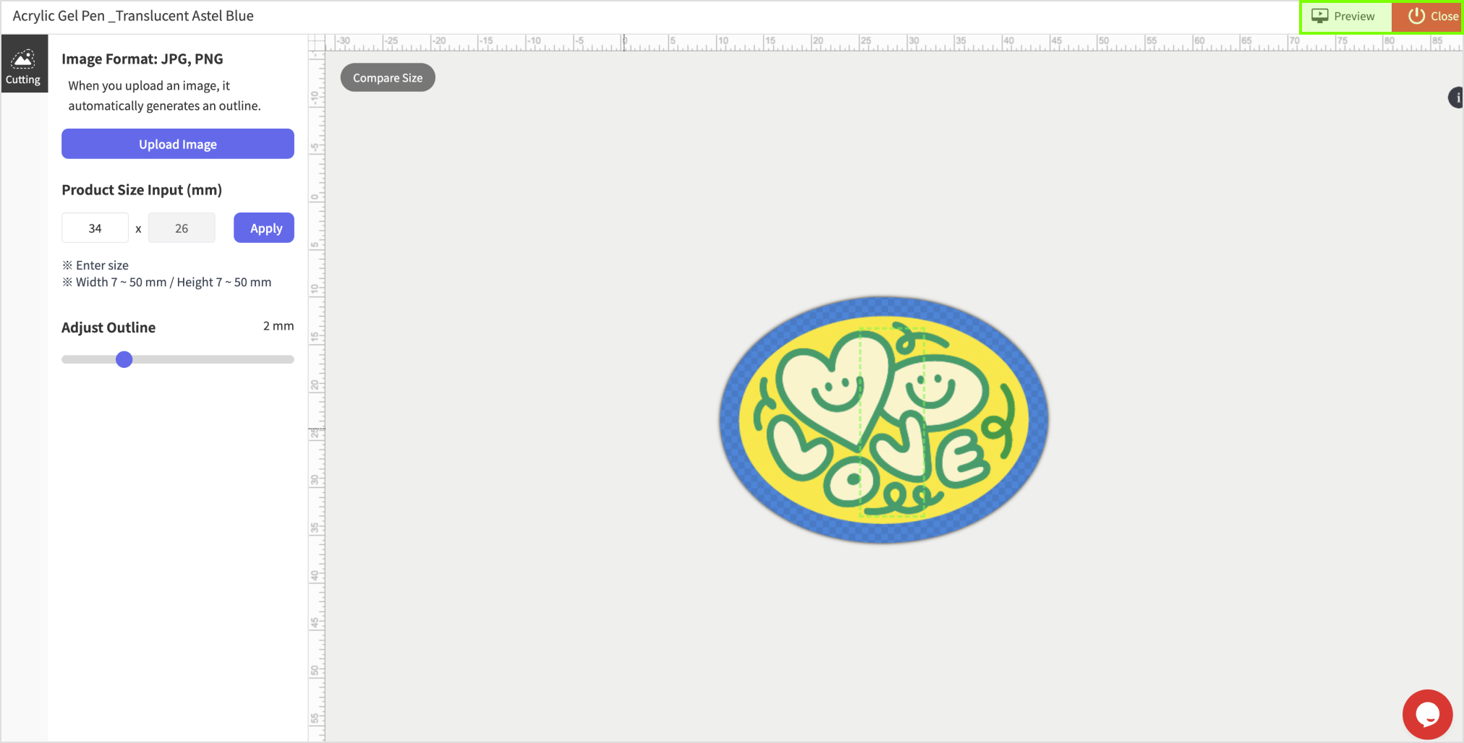1464x743 pixels.
Task: Click the horizontal ruler at the 50 mark
Action: pyautogui.click(x=1100, y=43)
